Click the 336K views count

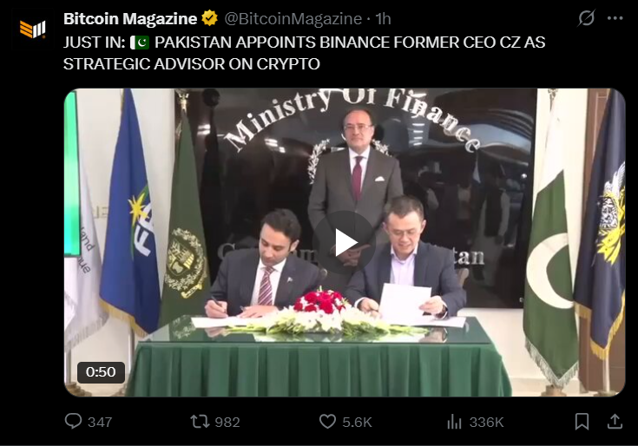[x=487, y=422]
